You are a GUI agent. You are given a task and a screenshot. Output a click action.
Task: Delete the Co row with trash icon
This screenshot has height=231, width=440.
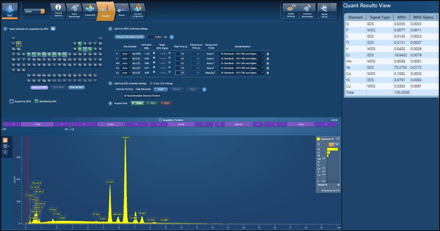point(268,68)
